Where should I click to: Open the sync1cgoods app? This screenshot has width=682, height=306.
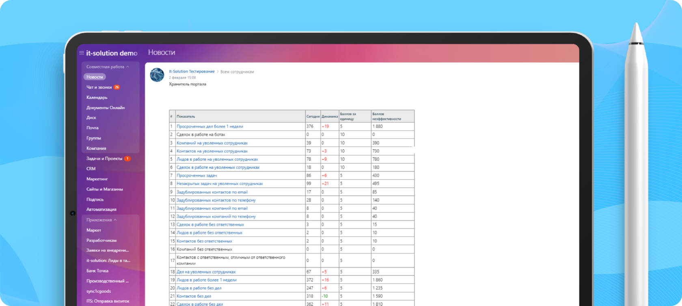pyautogui.click(x=99, y=291)
